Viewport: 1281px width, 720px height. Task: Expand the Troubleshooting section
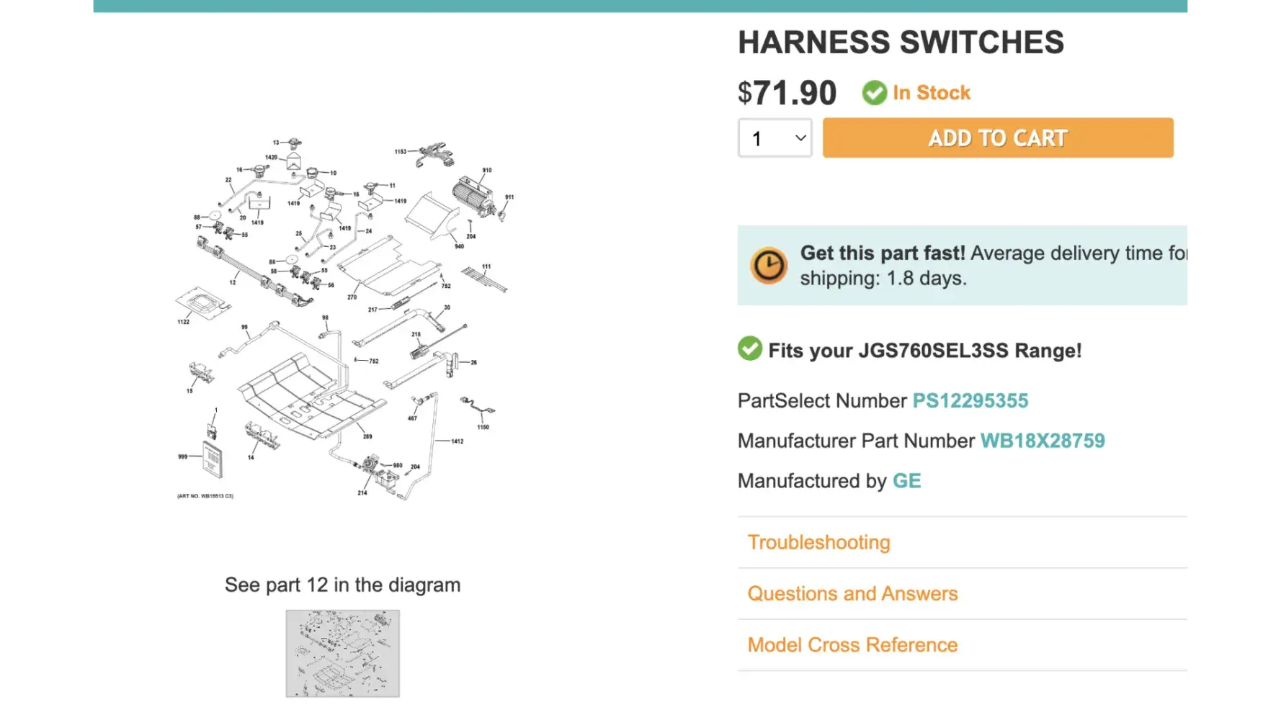click(x=818, y=542)
